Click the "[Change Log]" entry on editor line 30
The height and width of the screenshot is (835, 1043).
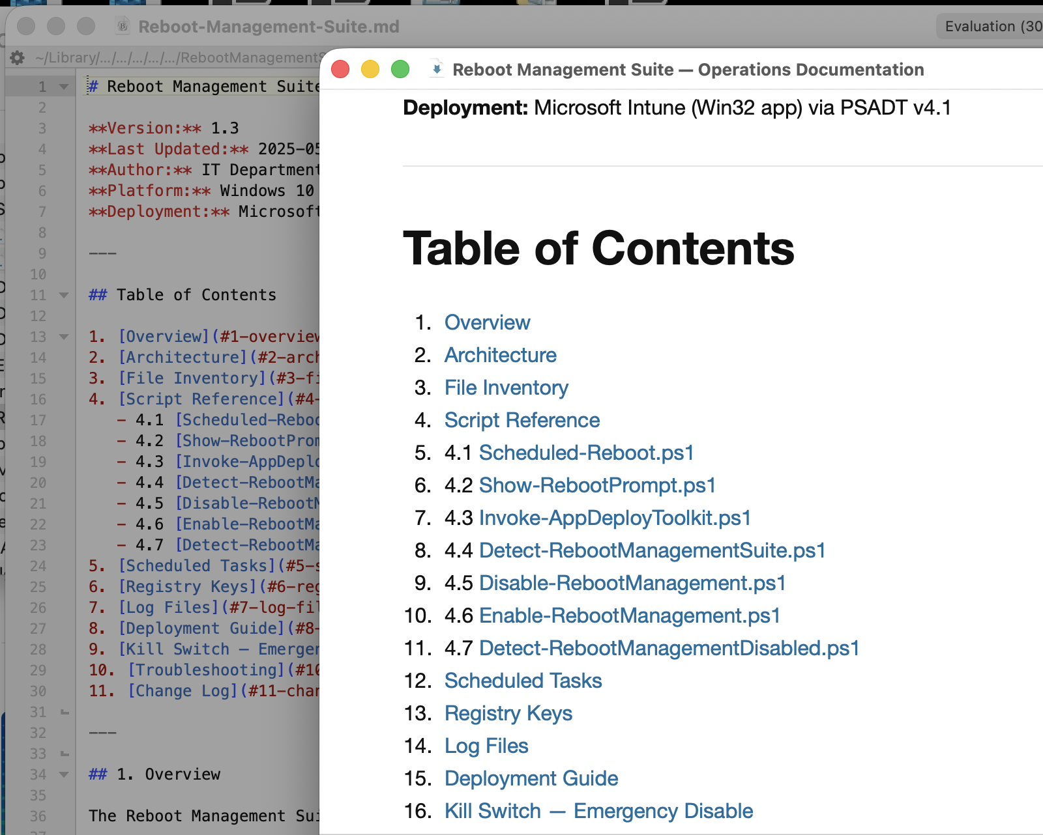[183, 691]
